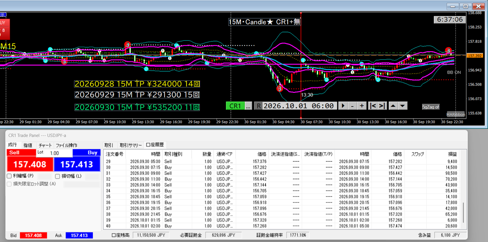
Task: Click the green CR1 button
Action: (235, 106)
